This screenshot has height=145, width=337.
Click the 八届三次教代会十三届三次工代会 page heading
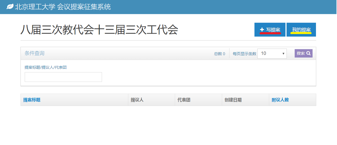[x=99, y=30]
